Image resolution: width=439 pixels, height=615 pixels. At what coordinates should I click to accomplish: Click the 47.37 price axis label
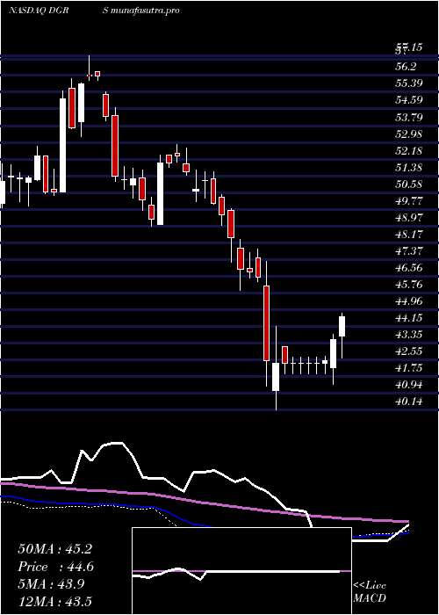409,251
